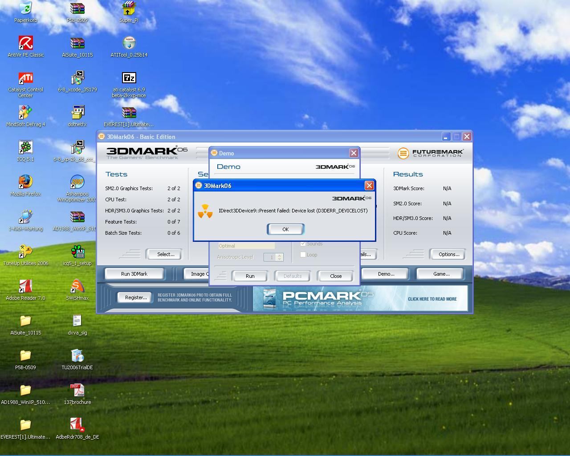Click Run in the Demo window

(x=250, y=276)
